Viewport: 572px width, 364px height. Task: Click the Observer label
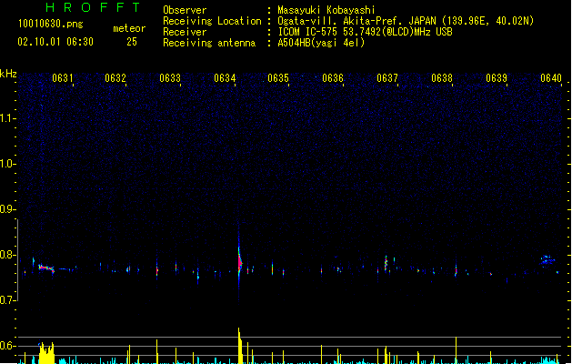[x=185, y=10]
